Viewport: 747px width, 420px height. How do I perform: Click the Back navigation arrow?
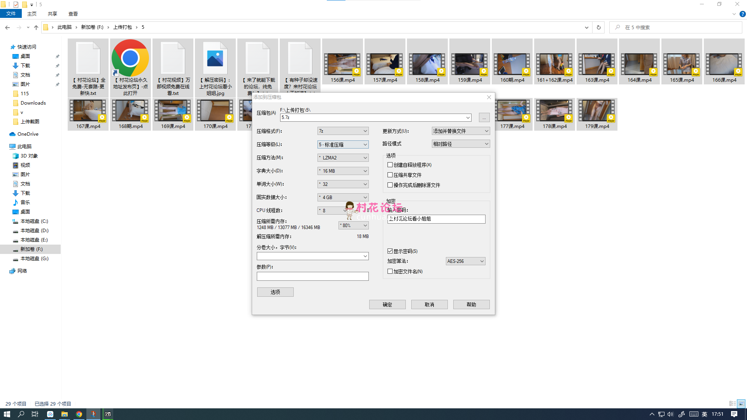pyautogui.click(x=7, y=27)
